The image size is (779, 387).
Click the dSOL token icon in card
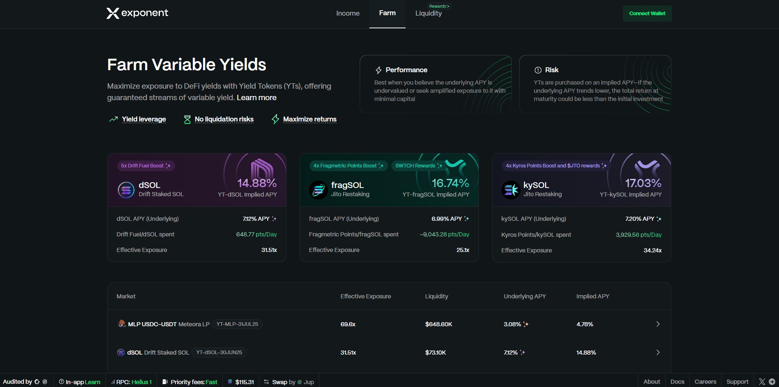point(126,190)
